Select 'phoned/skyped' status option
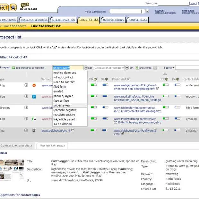 point(70,96)
